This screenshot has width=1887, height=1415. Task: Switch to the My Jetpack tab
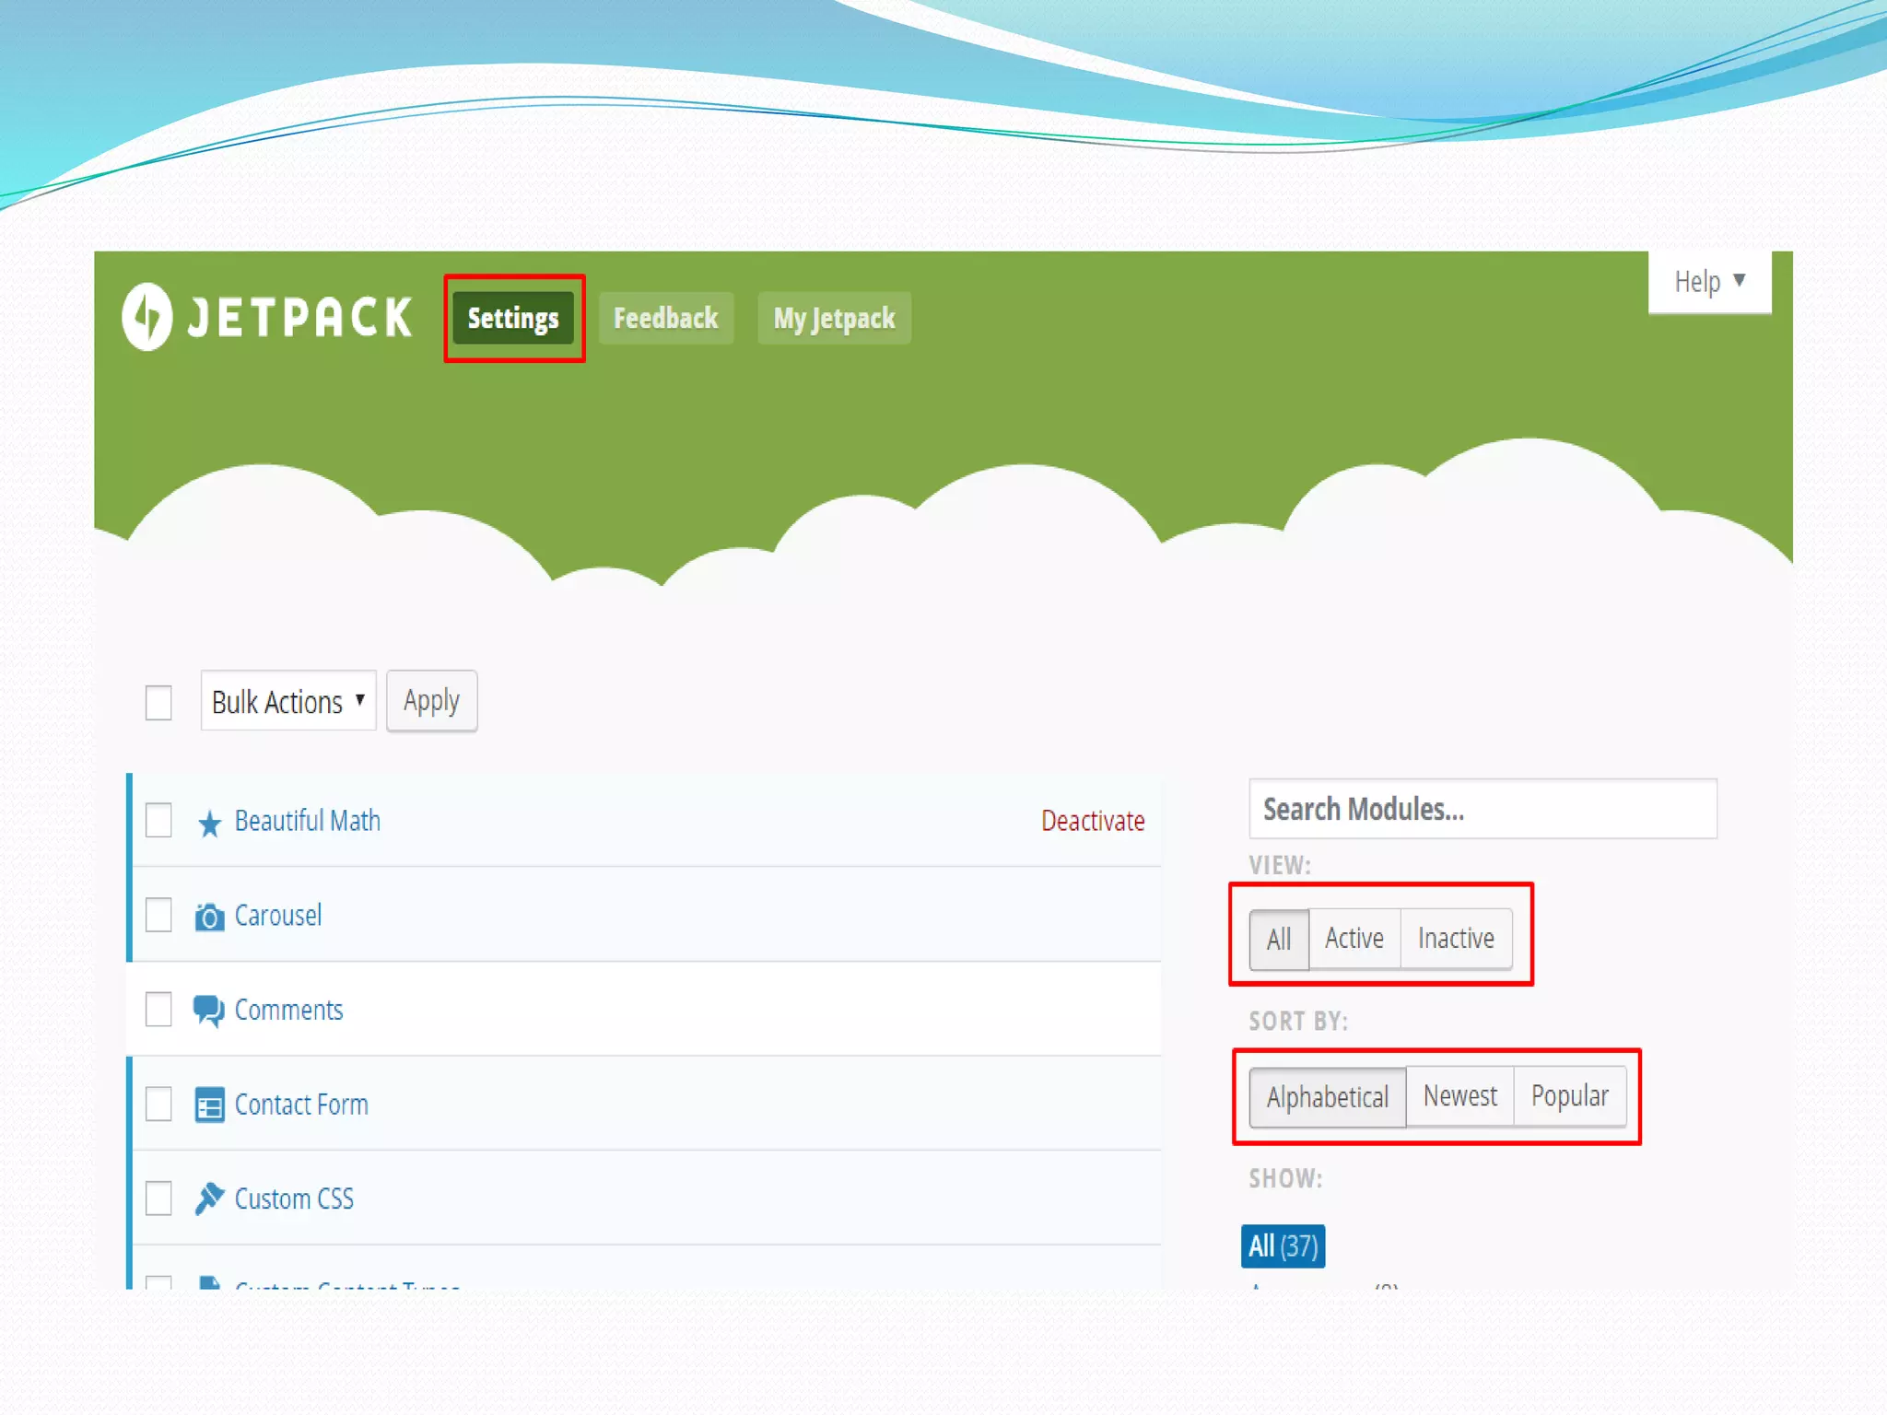coord(834,319)
